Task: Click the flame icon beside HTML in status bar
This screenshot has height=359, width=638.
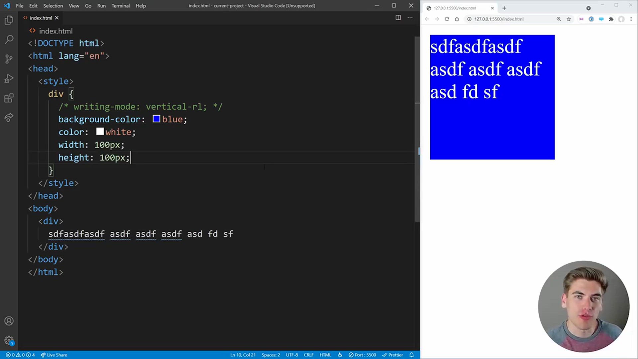Action: point(340,355)
